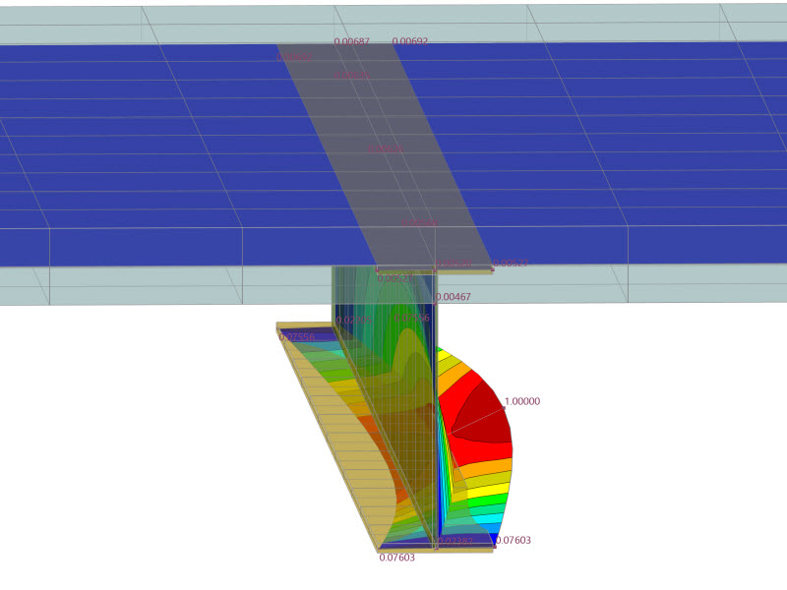Screen dimensions: 787x590
Task: Click the 0.00527 label under the top flange
Action: [x=394, y=278]
